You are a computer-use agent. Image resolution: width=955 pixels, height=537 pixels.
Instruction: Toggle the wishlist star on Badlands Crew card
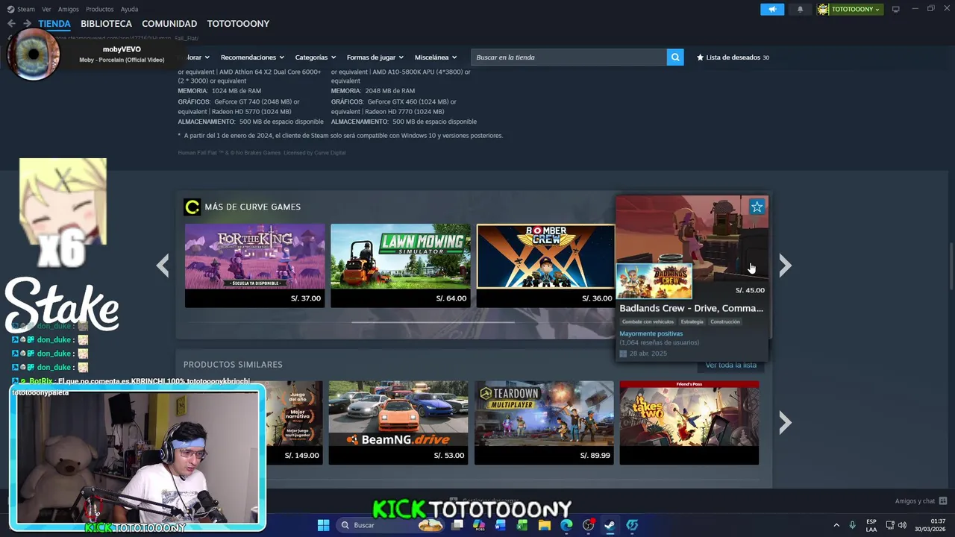click(x=757, y=207)
